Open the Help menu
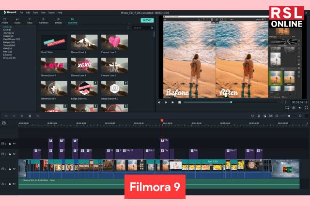The width and height of the screenshot is (310, 206). tap(60, 13)
